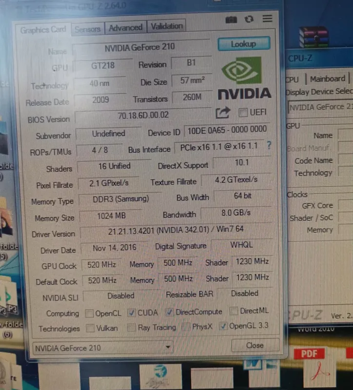Click the refresh icon in GPU-Z toolbar
Image resolution: width=353 pixels, height=390 pixels.
(x=249, y=19)
